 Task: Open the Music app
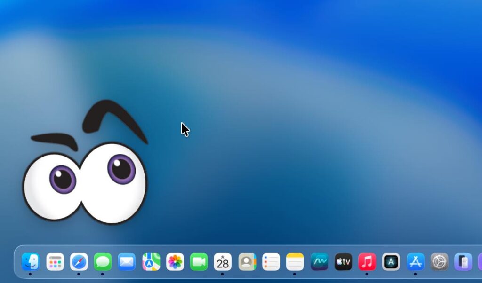[367, 262]
